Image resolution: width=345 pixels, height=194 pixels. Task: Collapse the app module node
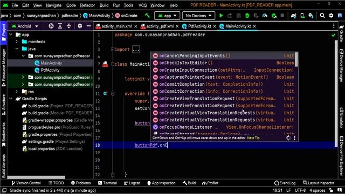tap(11, 34)
